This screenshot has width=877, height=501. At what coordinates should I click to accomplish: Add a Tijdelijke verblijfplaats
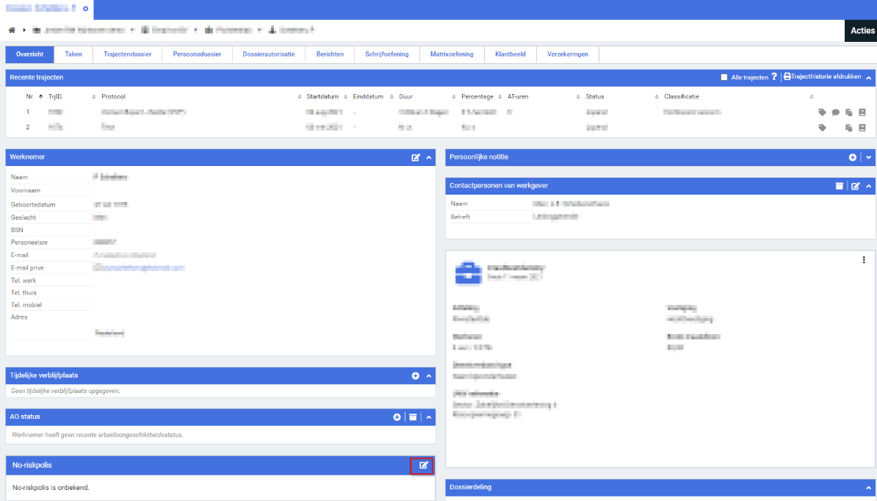coord(415,376)
